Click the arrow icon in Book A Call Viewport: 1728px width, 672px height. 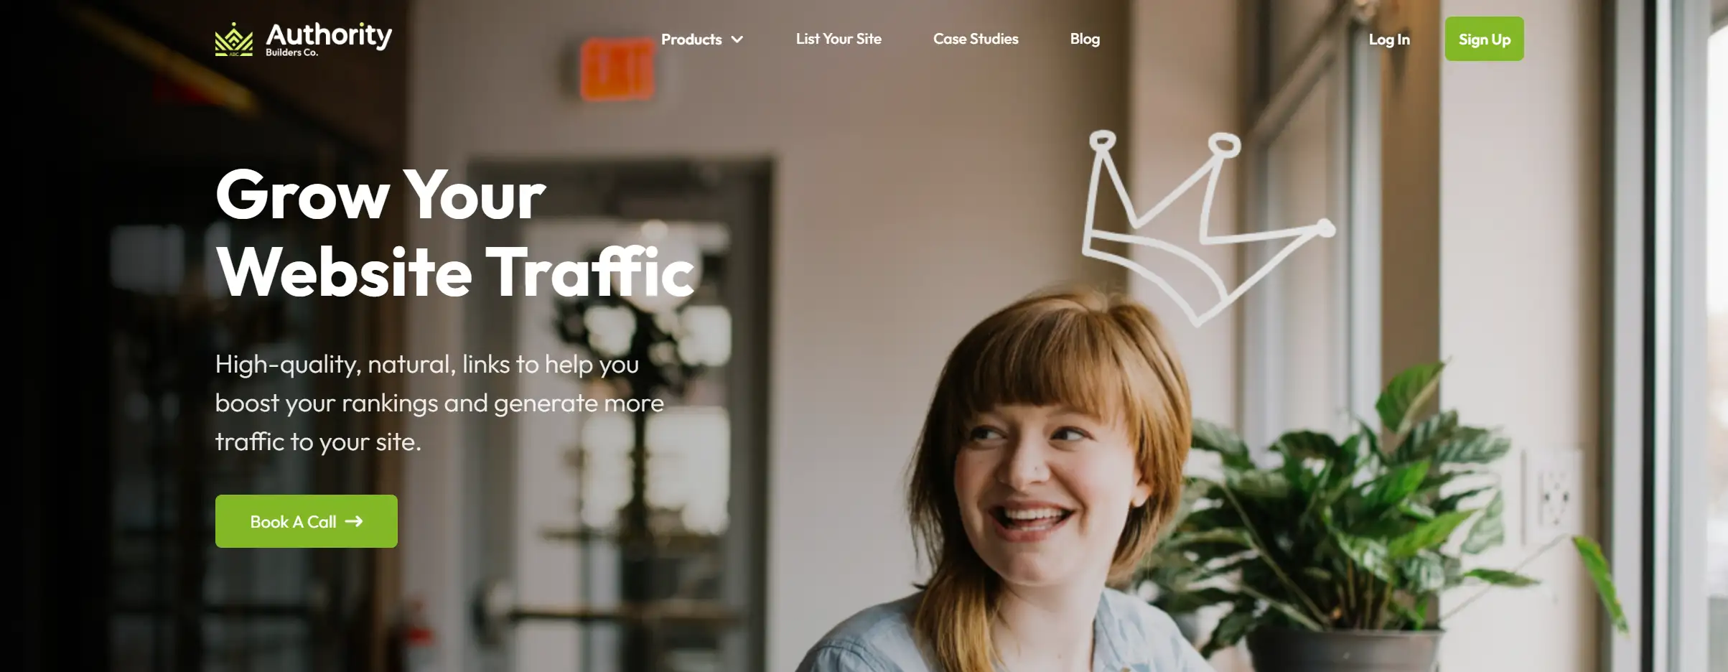[x=354, y=521]
